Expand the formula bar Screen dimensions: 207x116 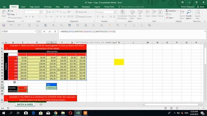205,31
